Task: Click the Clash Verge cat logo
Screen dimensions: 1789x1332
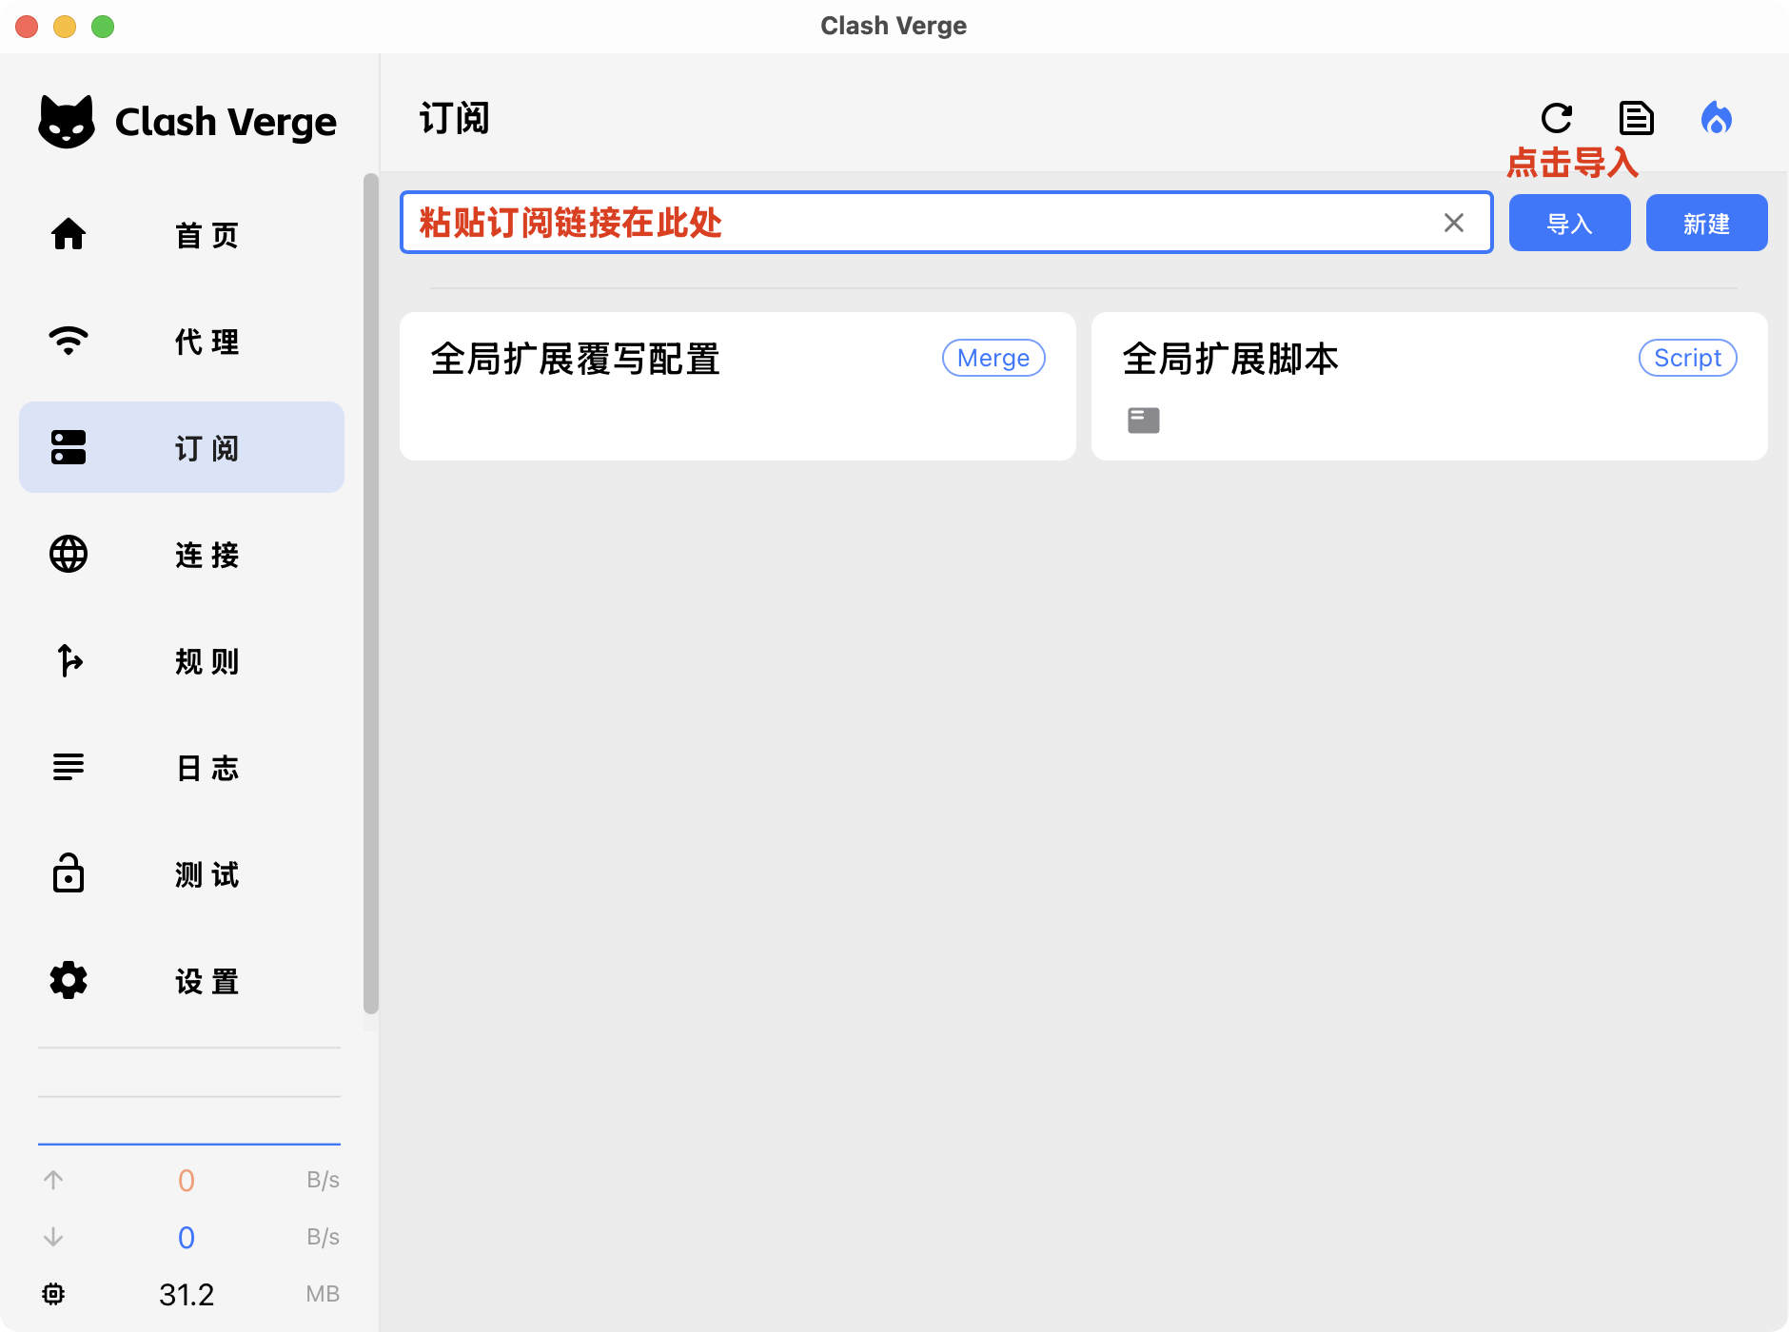Action: 67,122
